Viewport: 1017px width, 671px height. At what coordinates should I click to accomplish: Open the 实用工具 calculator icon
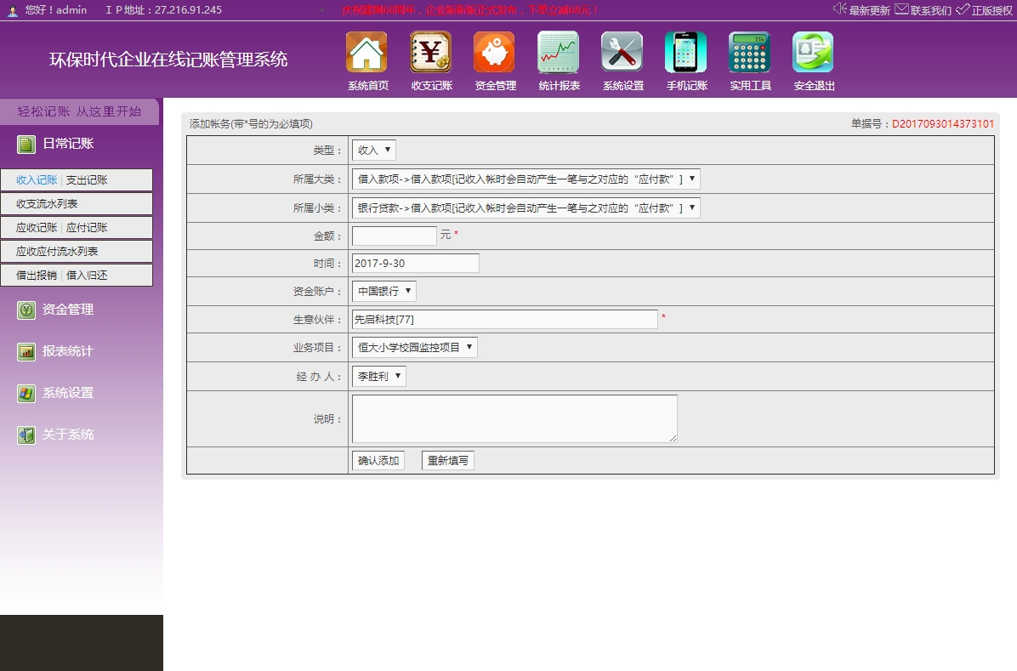tap(749, 53)
